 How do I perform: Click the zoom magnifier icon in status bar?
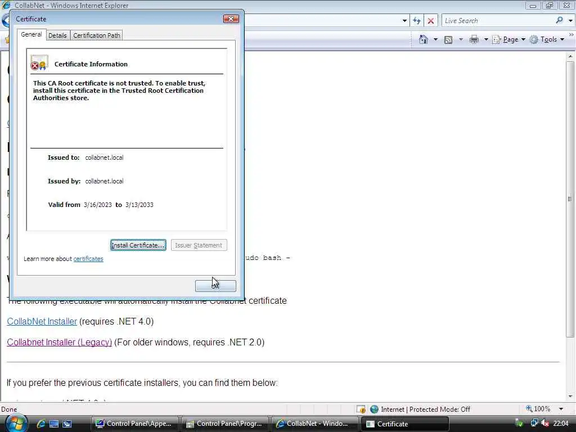(x=529, y=408)
